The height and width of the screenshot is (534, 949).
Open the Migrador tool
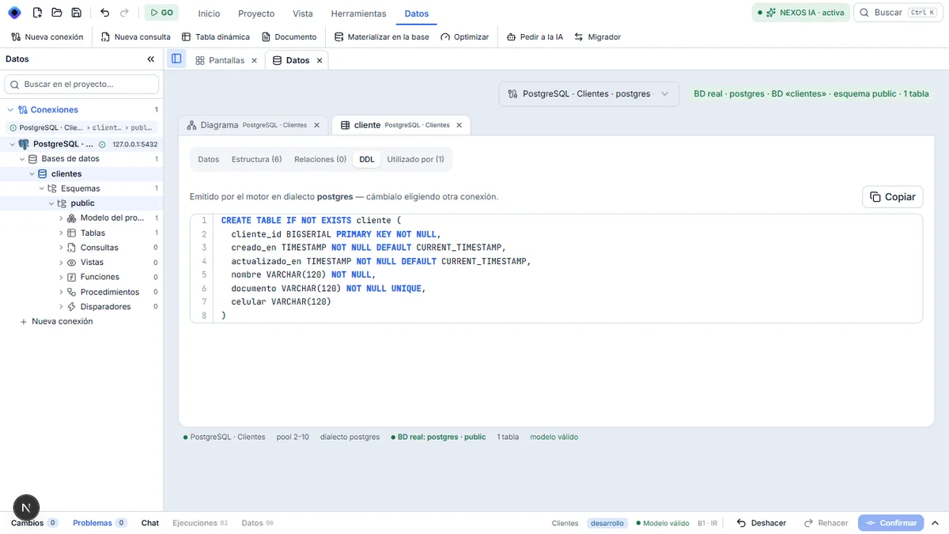pyautogui.click(x=598, y=37)
